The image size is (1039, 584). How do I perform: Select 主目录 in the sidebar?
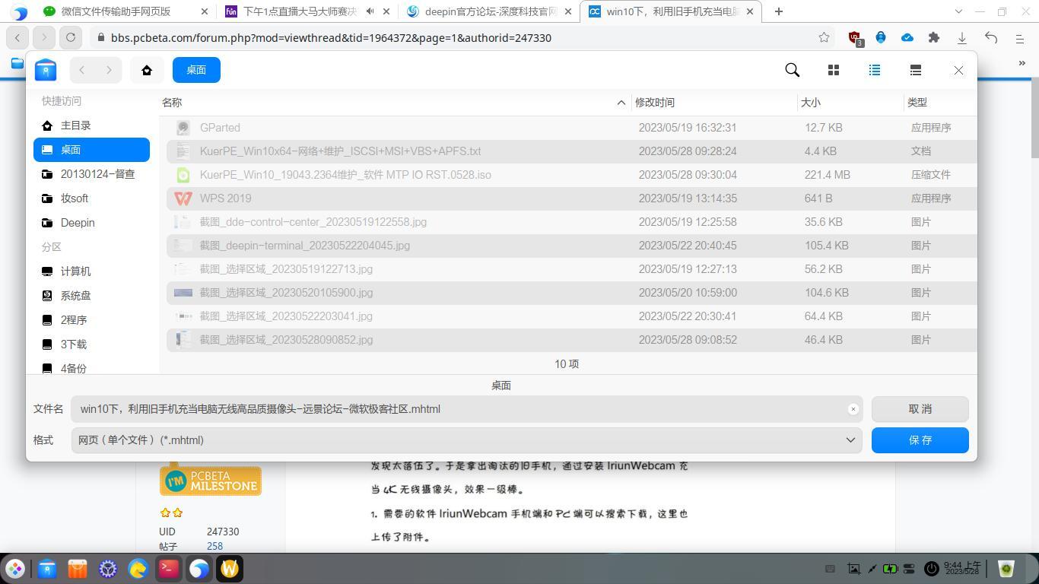point(91,125)
